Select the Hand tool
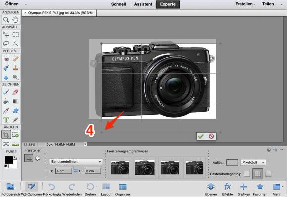The width and height of the screenshot is (287, 197). click(15, 20)
